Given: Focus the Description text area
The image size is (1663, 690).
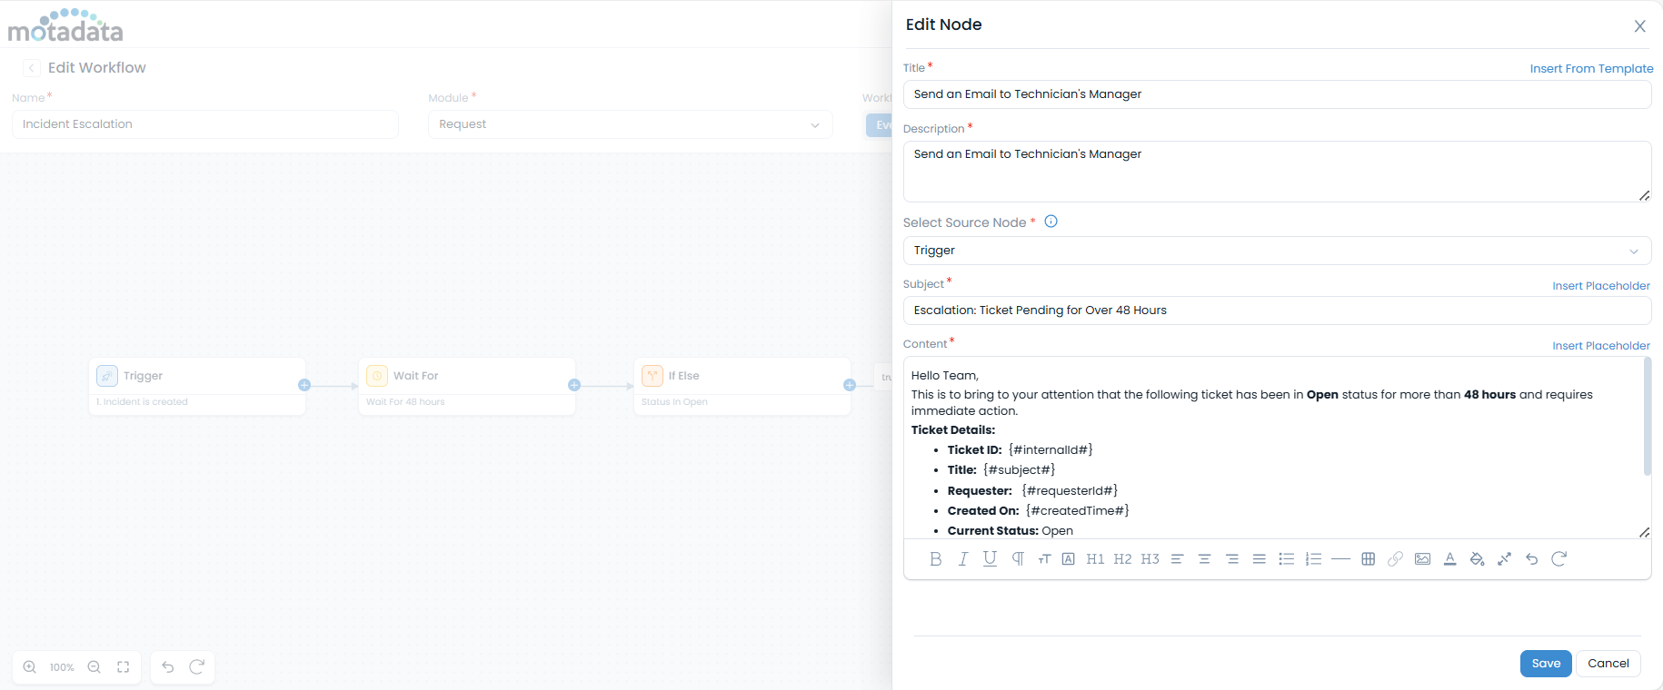Looking at the screenshot, I should (1277, 172).
